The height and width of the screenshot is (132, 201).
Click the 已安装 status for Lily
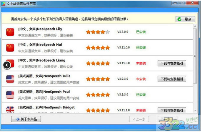click(x=141, y=32)
